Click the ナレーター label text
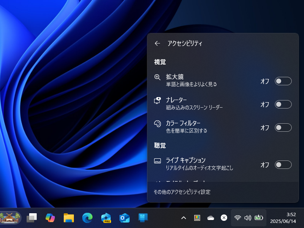 point(176,100)
